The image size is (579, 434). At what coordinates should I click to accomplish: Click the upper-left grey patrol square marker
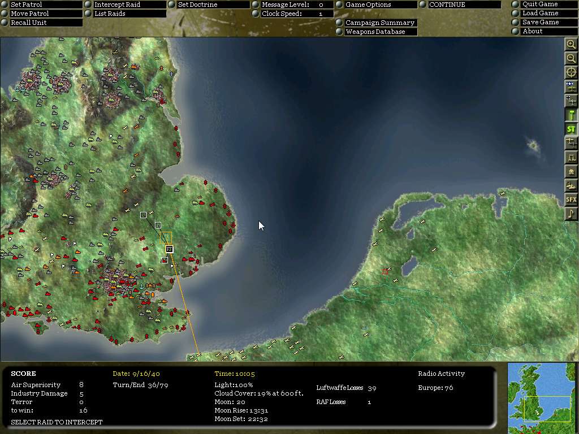[143, 215]
